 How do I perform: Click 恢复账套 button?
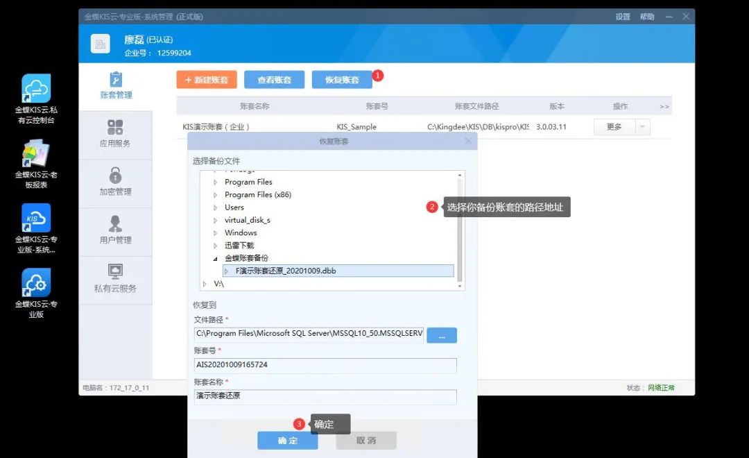(x=342, y=80)
